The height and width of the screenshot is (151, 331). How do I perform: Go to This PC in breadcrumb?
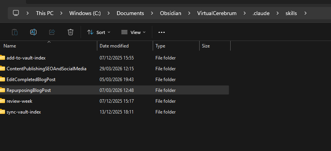click(x=45, y=13)
